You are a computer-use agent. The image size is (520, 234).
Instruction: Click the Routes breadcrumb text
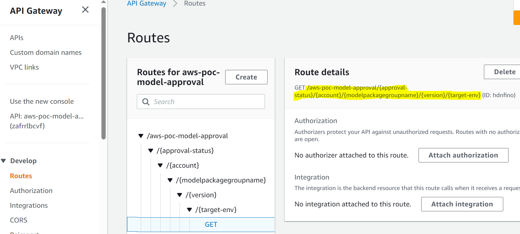[x=195, y=4]
